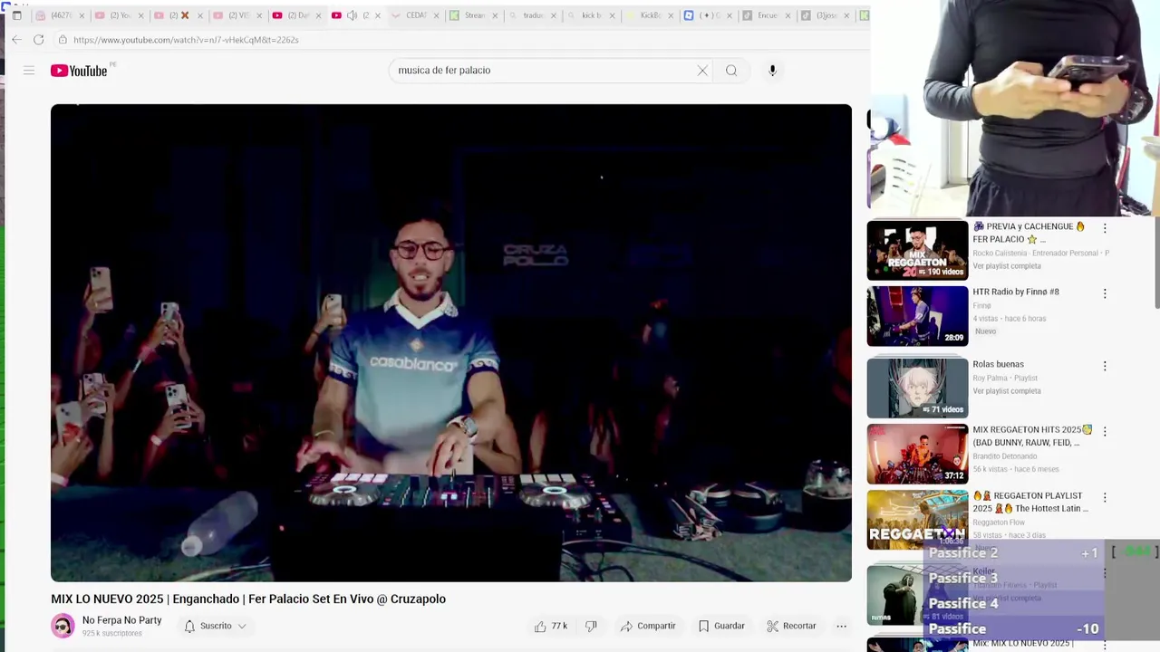1160x652 pixels.
Task: Open options menu for PREVIA y CACHENGUE playlist
Action: pos(1105,228)
